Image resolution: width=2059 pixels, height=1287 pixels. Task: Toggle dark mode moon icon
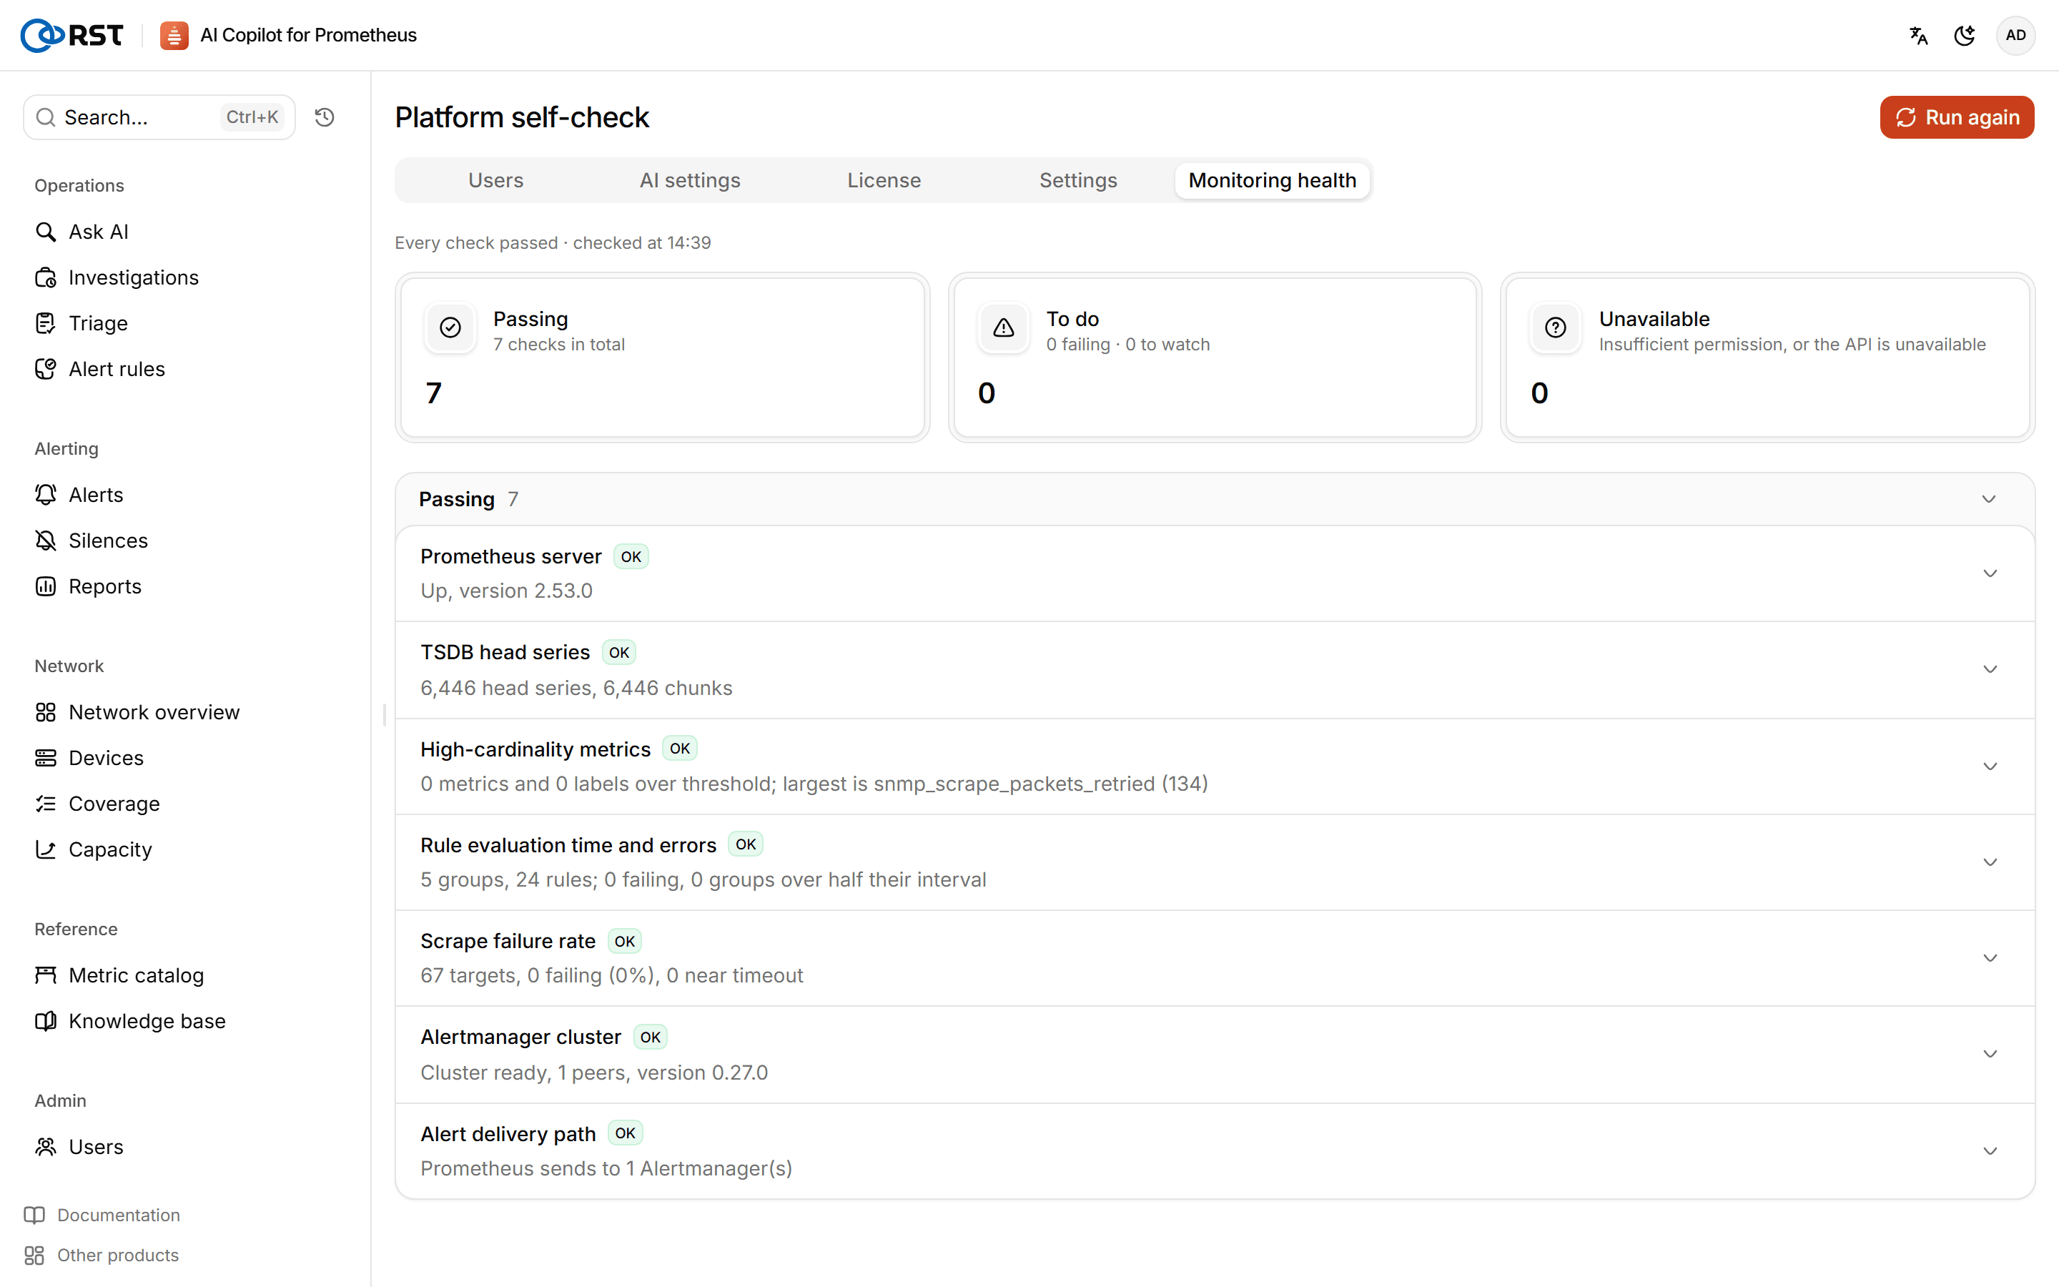click(x=1965, y=35)
